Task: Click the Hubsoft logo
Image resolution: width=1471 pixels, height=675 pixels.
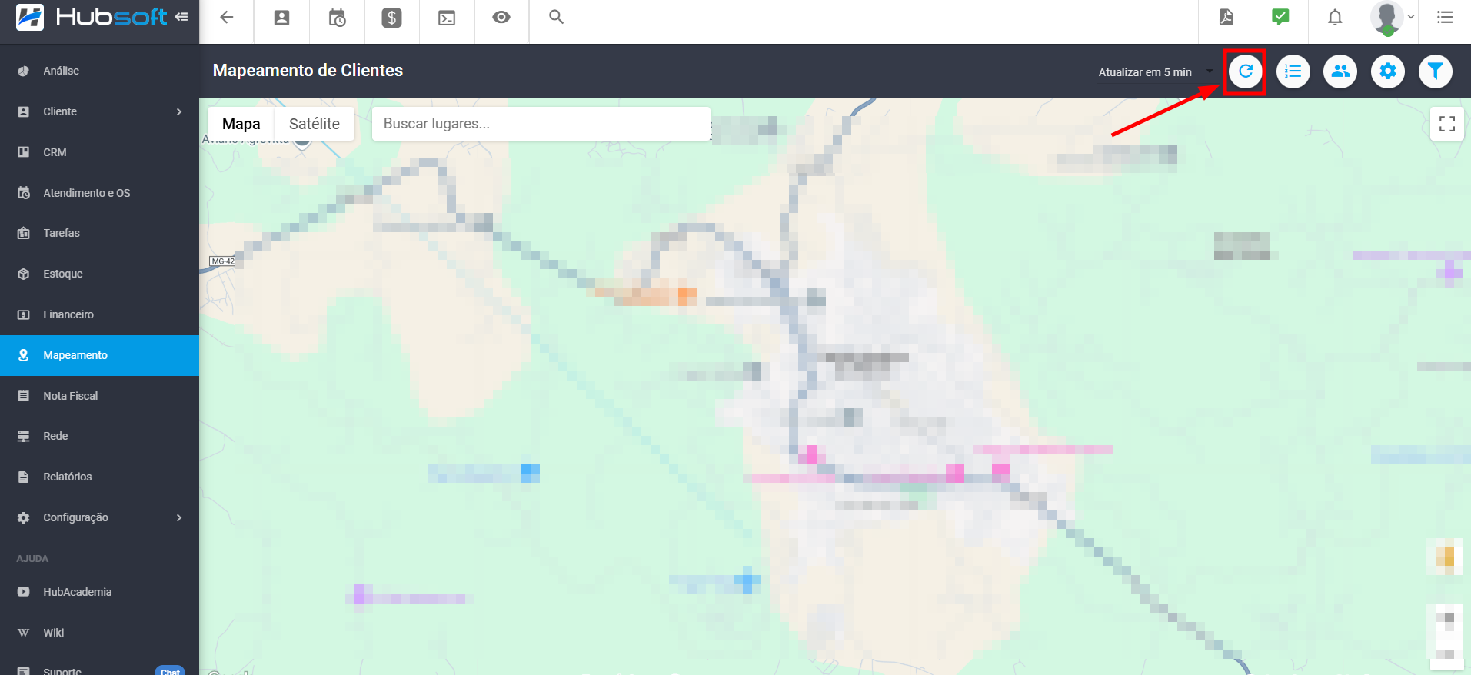Action: (x=92, y=16)
